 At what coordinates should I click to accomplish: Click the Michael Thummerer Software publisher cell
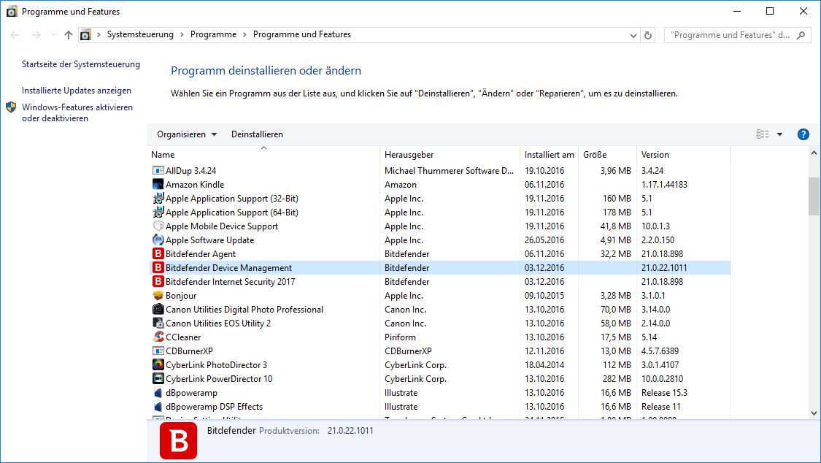[450, 171]
